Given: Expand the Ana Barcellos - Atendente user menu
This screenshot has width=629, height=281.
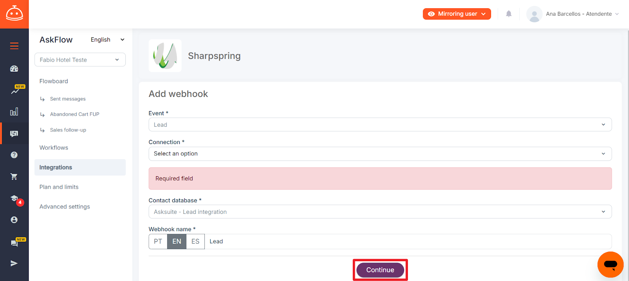Looking at the screenshot, I should pos(582,14).
